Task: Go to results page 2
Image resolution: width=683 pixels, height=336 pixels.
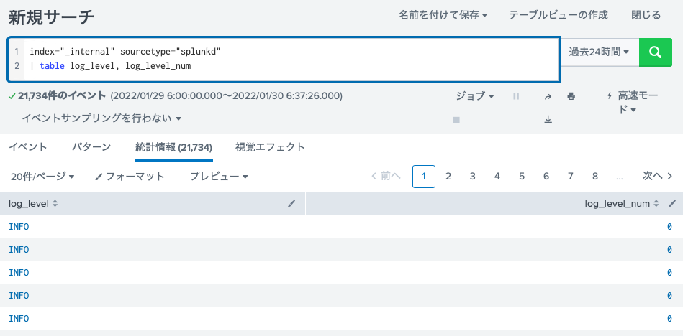Action: [x=448, y=177]
